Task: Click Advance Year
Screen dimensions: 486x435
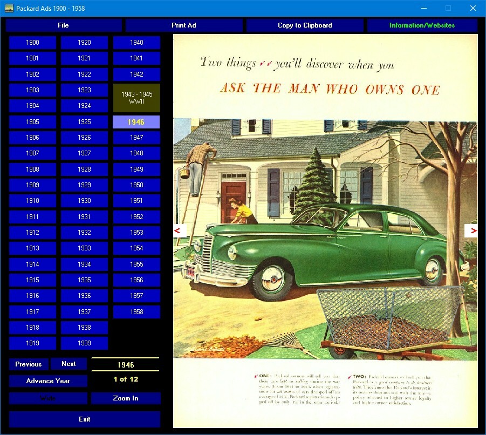Action: click(48, 381)
